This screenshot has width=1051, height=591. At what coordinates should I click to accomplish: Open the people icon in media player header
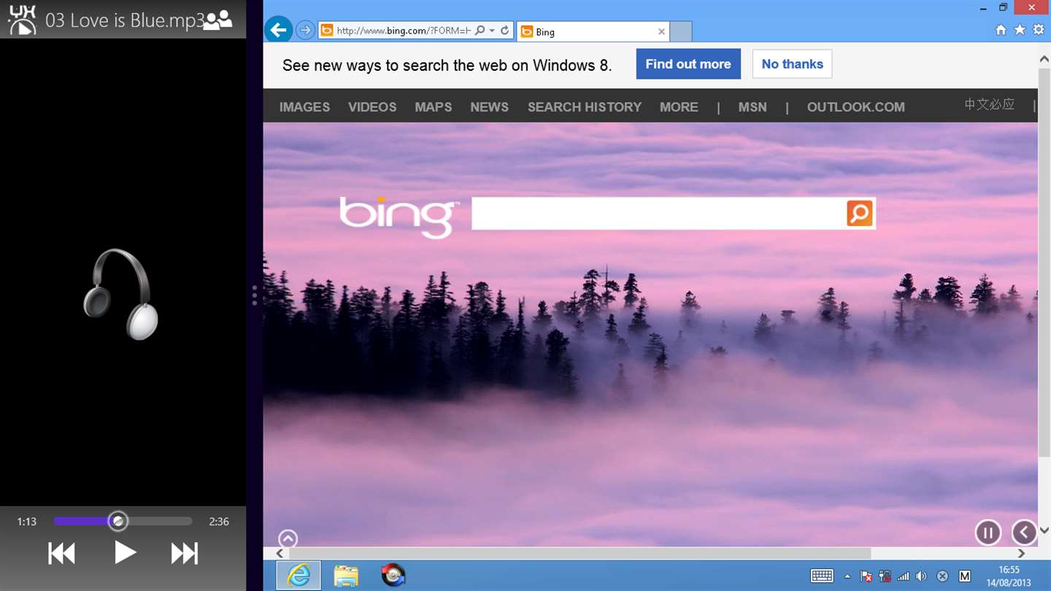tap(217, 20)
